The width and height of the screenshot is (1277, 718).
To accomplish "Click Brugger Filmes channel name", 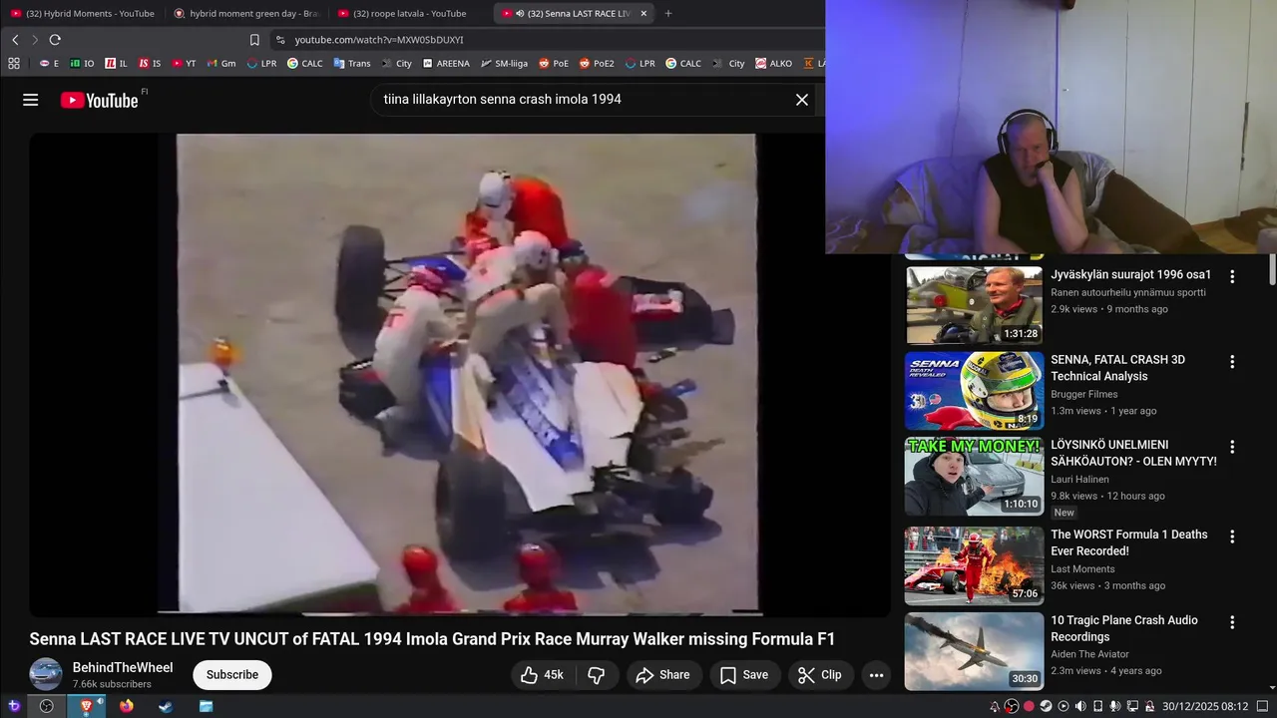I will pyautogui.click(x=1084, y=394).
